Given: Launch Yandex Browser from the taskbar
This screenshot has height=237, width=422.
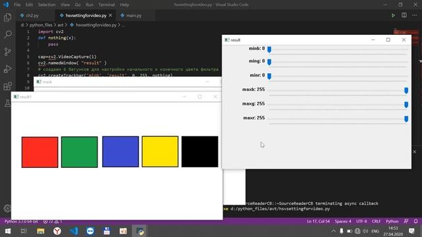Looking at the screenshot, I should pos(57,231).
